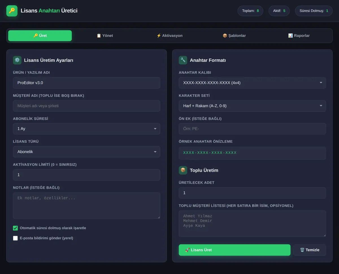The width and height of the screenshot is (339, 274).
Task: Open the Yönet tab
Action: coord(105,36)
